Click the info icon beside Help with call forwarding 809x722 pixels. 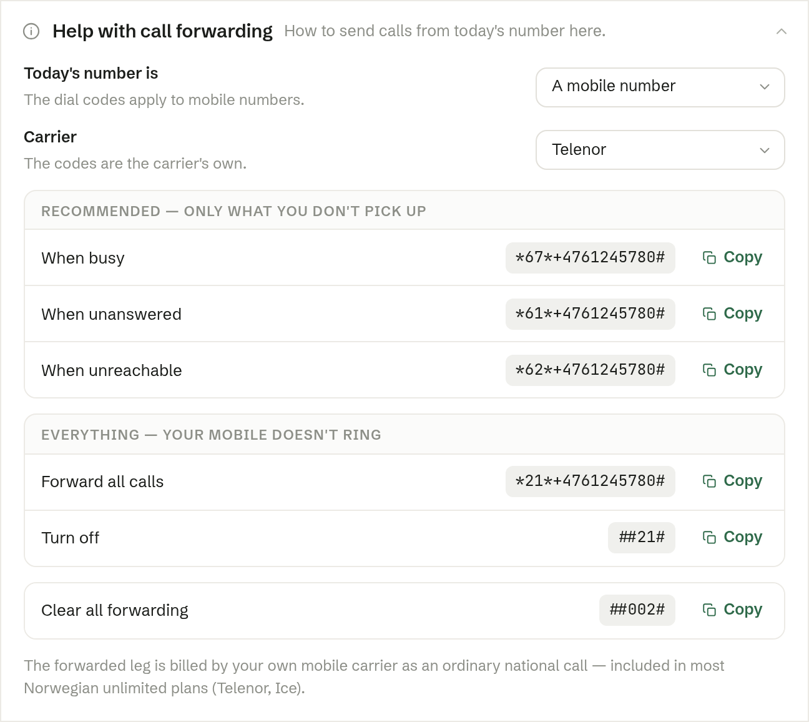(31, 31)
